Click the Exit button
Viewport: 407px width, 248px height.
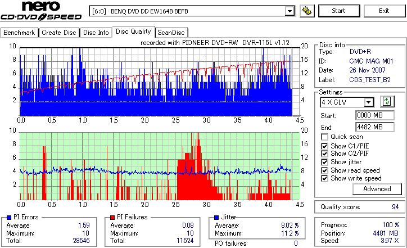point(384,11)
